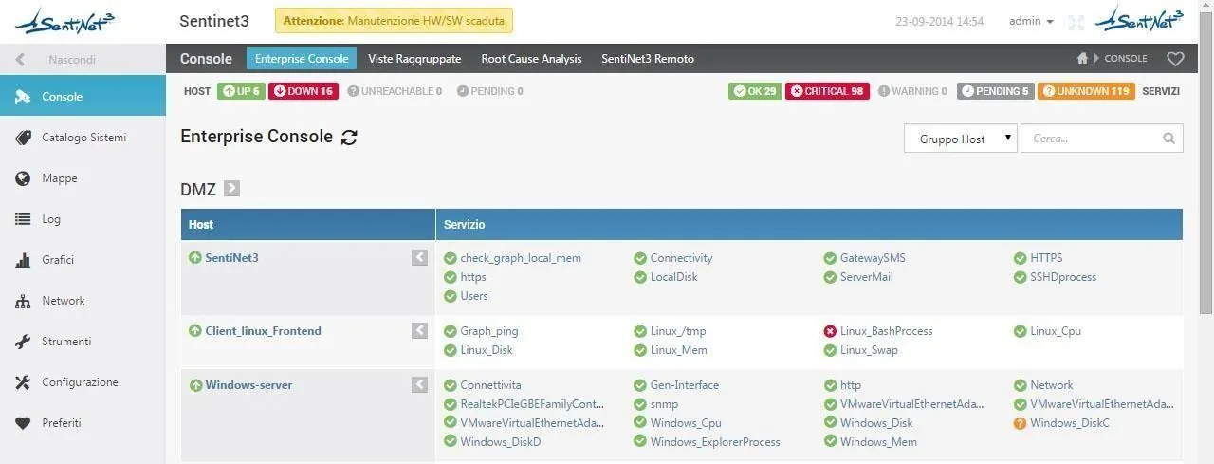
Task: Open the Windows_Cpu service link
Action: point(686,423)
